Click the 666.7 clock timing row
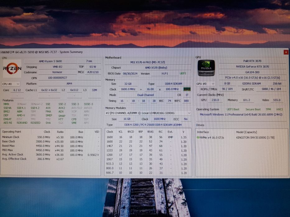 pyautogui.click(x=148, y=173)
